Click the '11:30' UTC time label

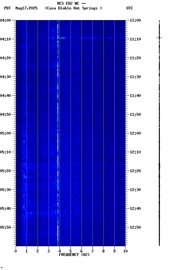[x=135, y=77]
